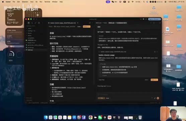The image size is (186, 121).
Task: Open App Store from the Dock
Action: click(74, 118)
